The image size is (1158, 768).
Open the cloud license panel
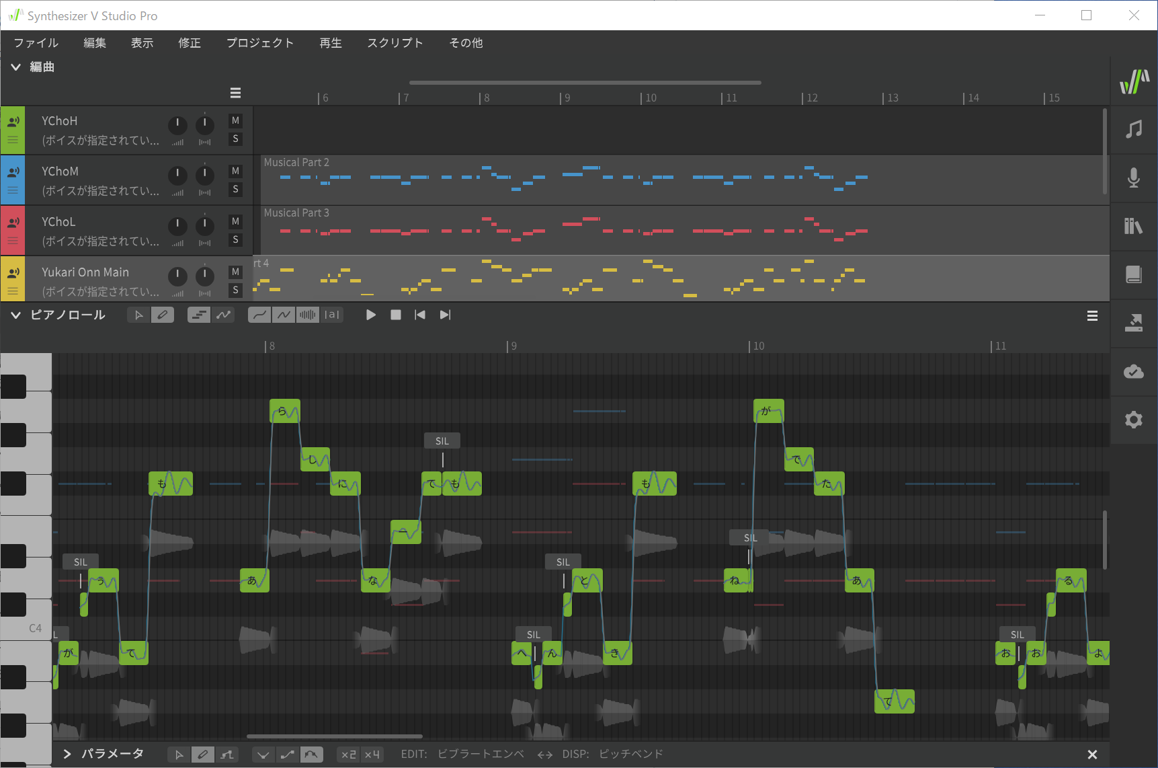[x=1134, y=371]
